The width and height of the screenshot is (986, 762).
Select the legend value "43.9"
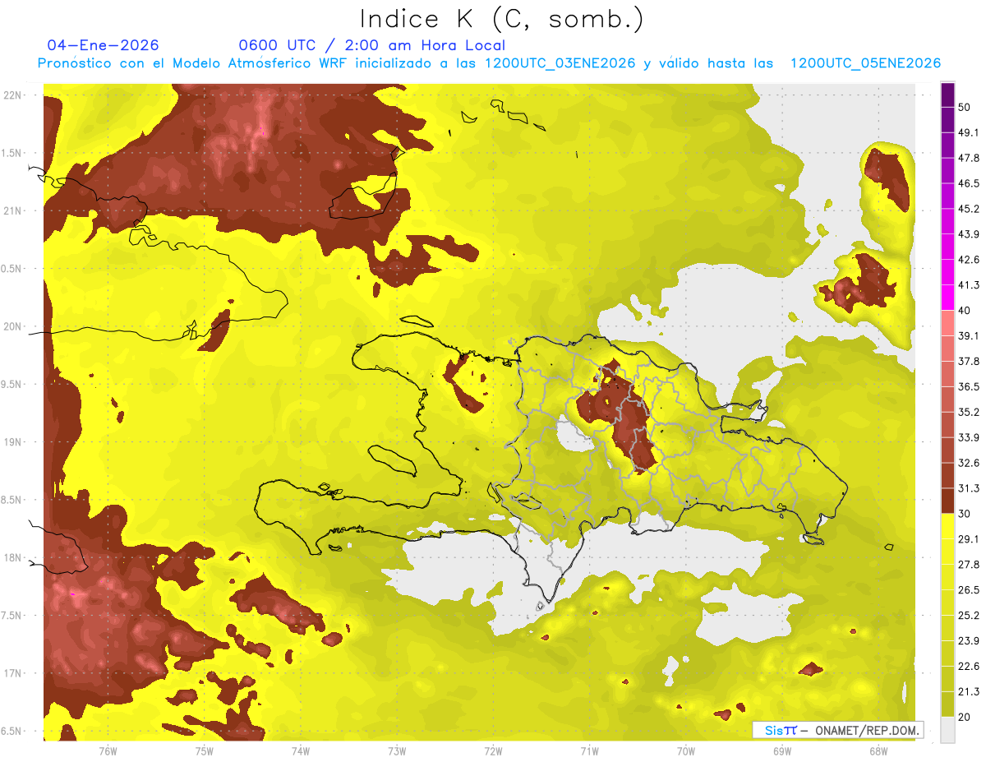click(x=968, y=234)
